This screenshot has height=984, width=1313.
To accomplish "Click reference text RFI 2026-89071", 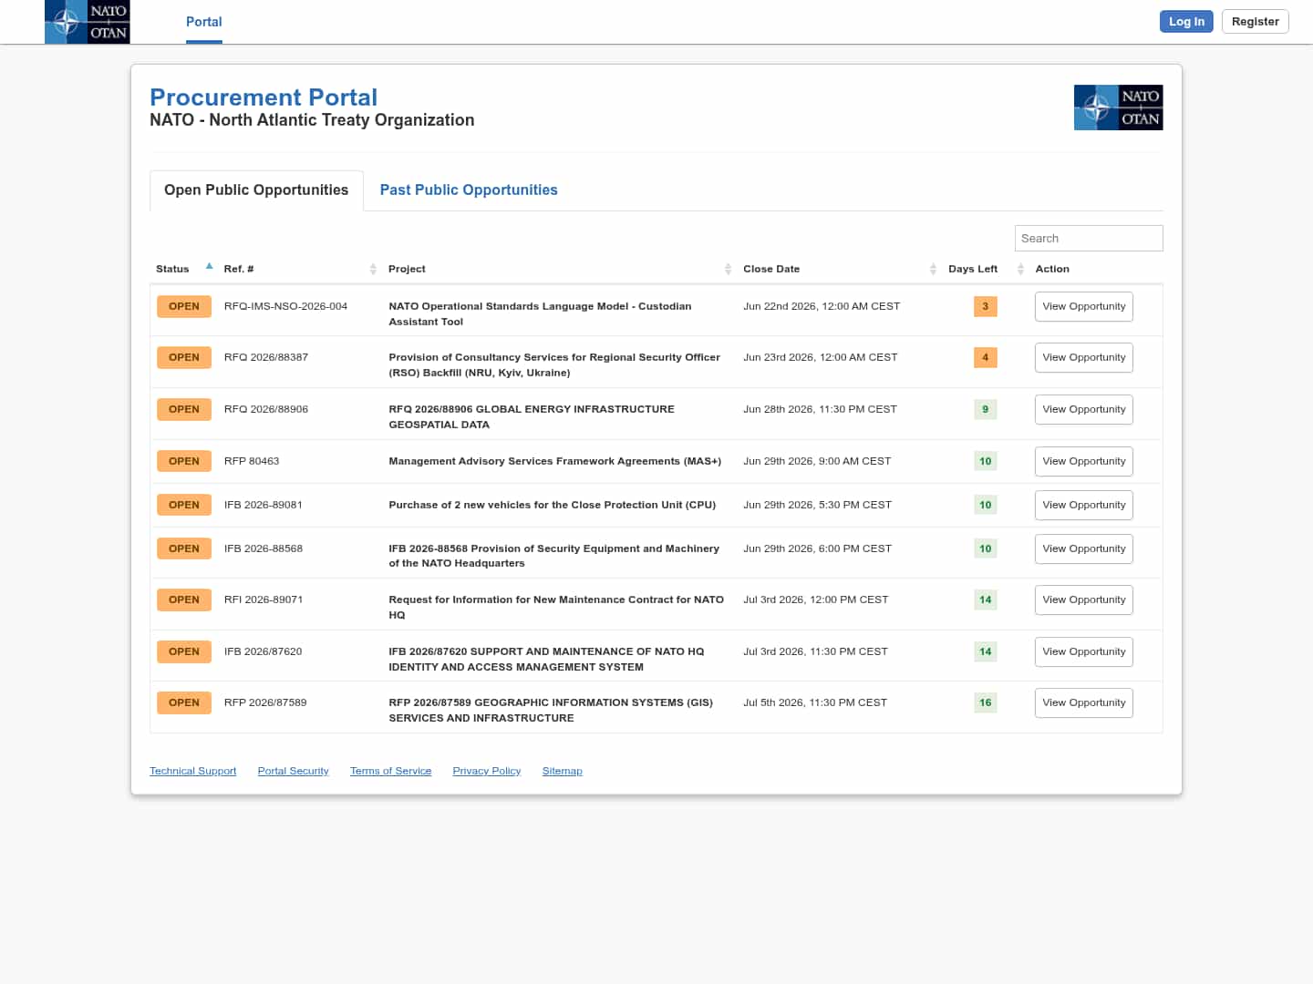I will click(x=264, y=600).
